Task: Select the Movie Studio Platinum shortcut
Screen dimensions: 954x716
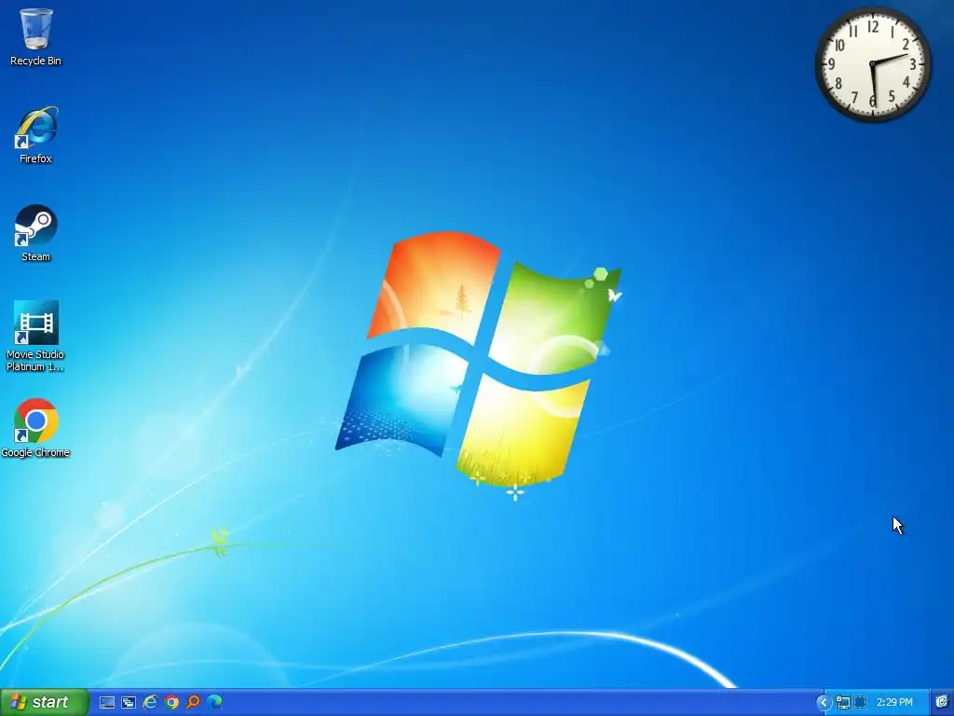Action: (x=35, y=336)
